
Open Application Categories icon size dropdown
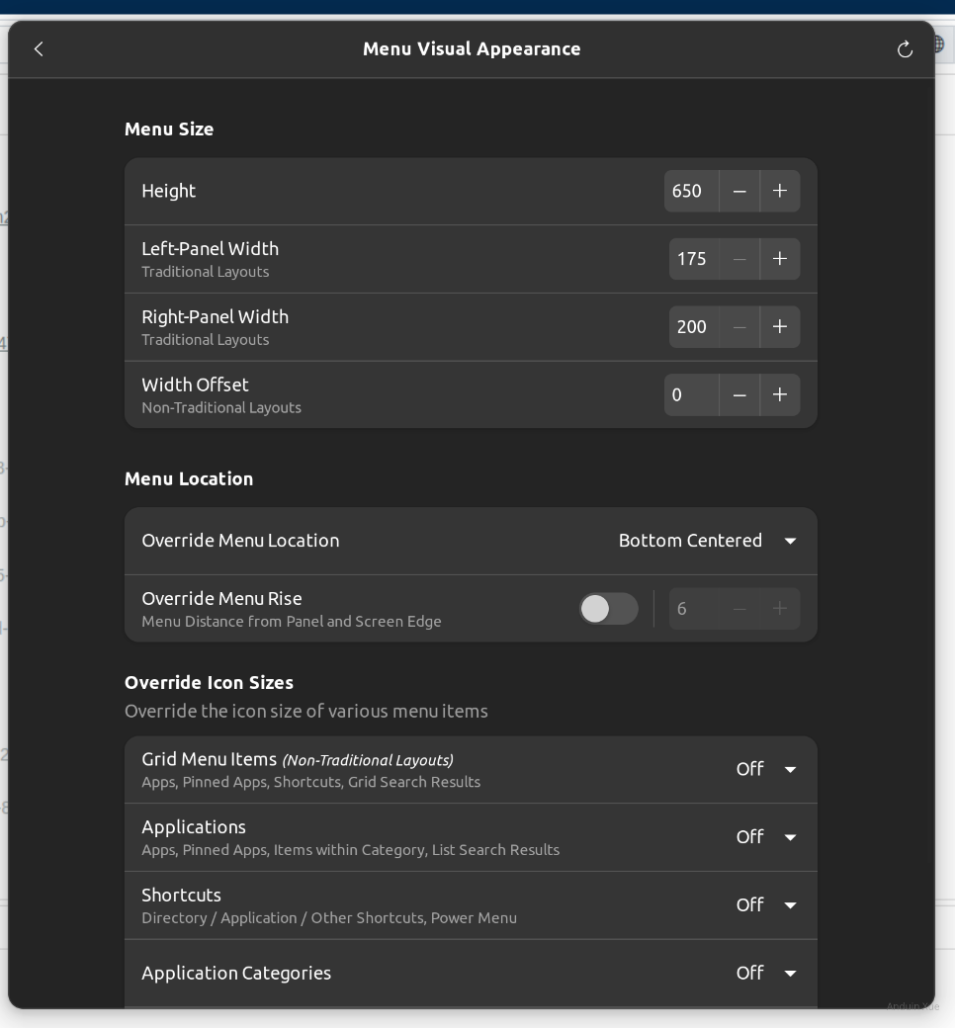[x=766, y=974]
